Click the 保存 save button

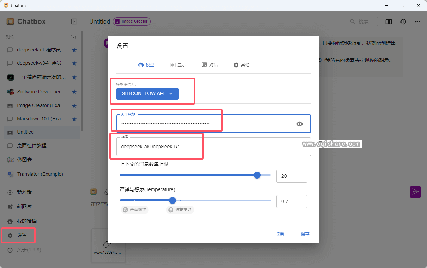(x=305, y=234)
